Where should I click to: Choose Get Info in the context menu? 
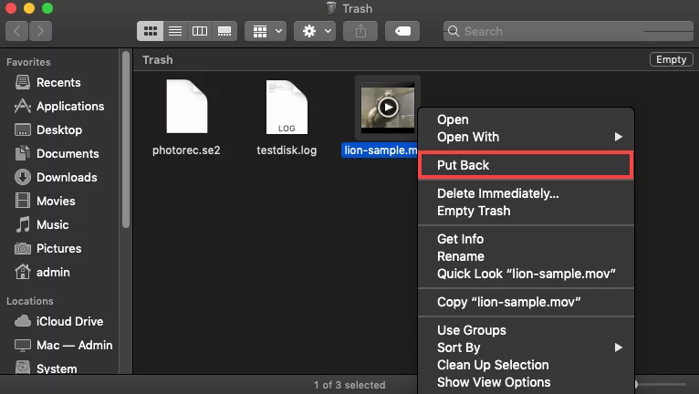[x=526, y=239]
